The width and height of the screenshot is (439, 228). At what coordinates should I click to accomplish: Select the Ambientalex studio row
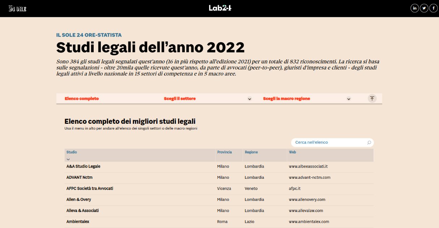coord(78,221)
